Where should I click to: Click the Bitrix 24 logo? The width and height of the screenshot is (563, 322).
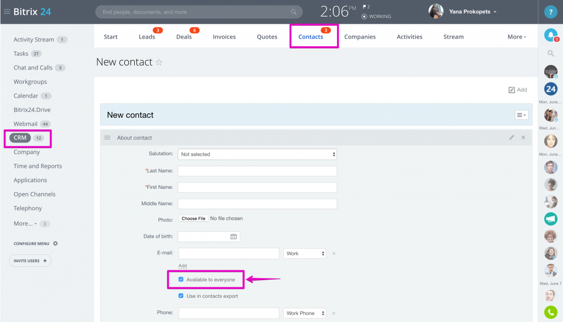tap(32, 12)
